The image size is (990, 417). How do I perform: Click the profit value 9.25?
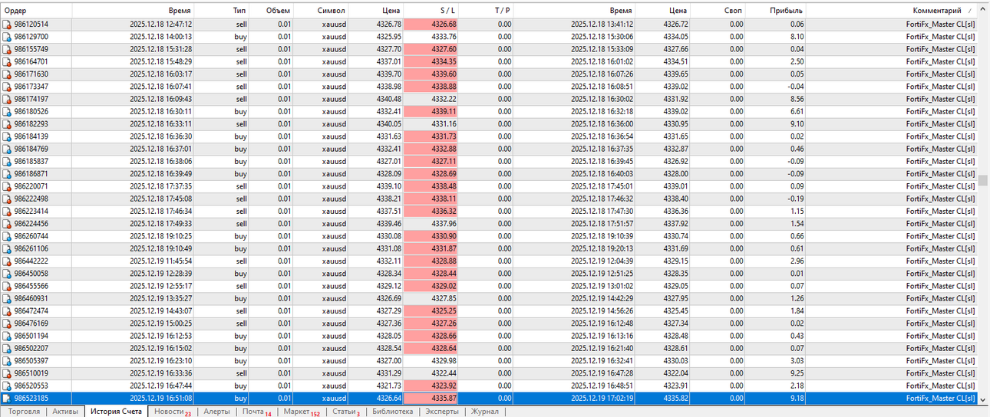(797, 373)
